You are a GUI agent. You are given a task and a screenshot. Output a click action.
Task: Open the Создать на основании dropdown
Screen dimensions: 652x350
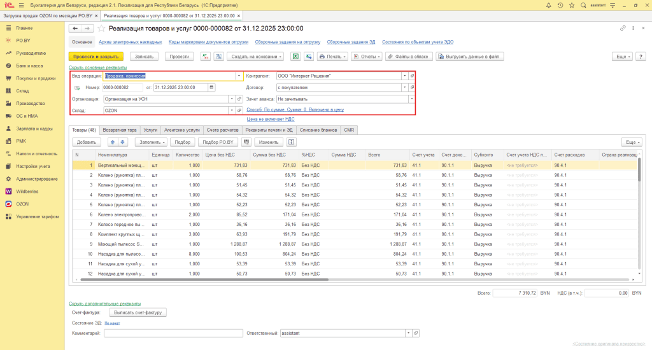[x=256, y=57]
